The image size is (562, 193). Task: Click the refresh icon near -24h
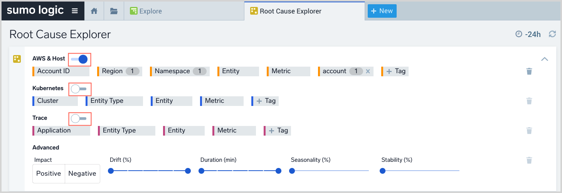[552, 34]
